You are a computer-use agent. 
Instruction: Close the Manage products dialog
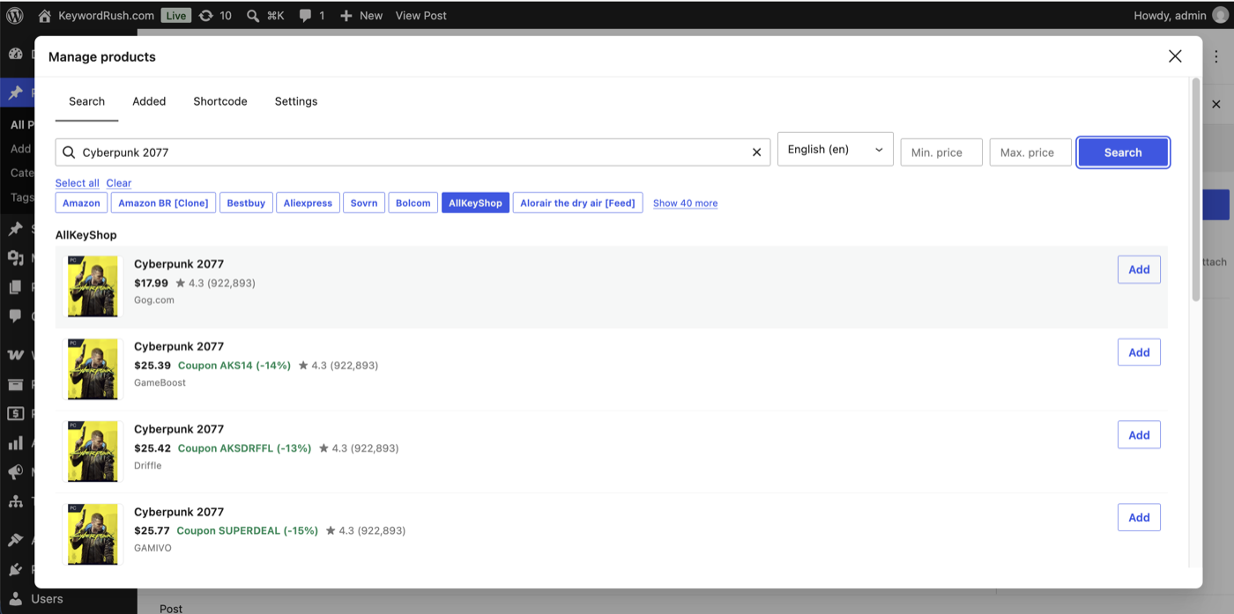1175,56
